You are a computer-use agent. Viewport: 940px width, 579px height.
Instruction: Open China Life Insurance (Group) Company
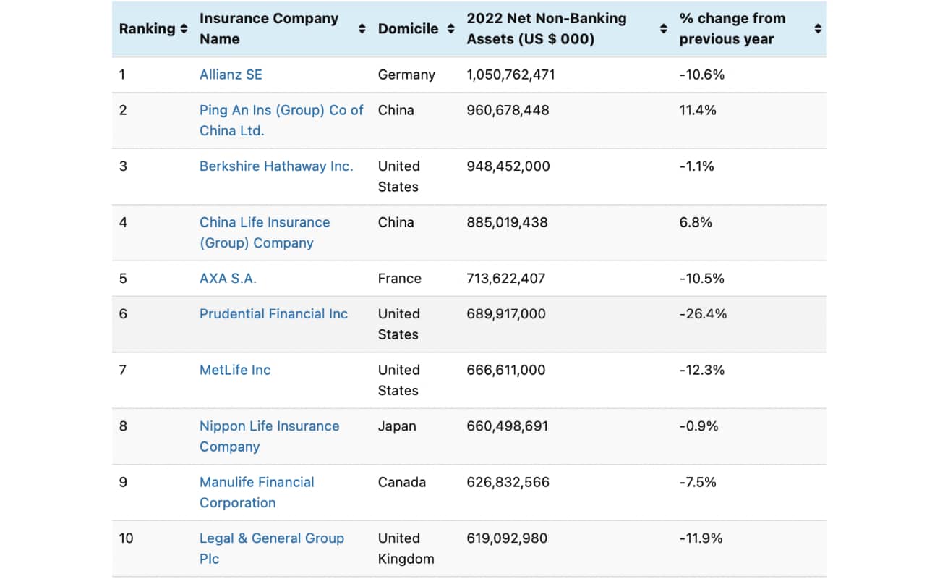265,232
